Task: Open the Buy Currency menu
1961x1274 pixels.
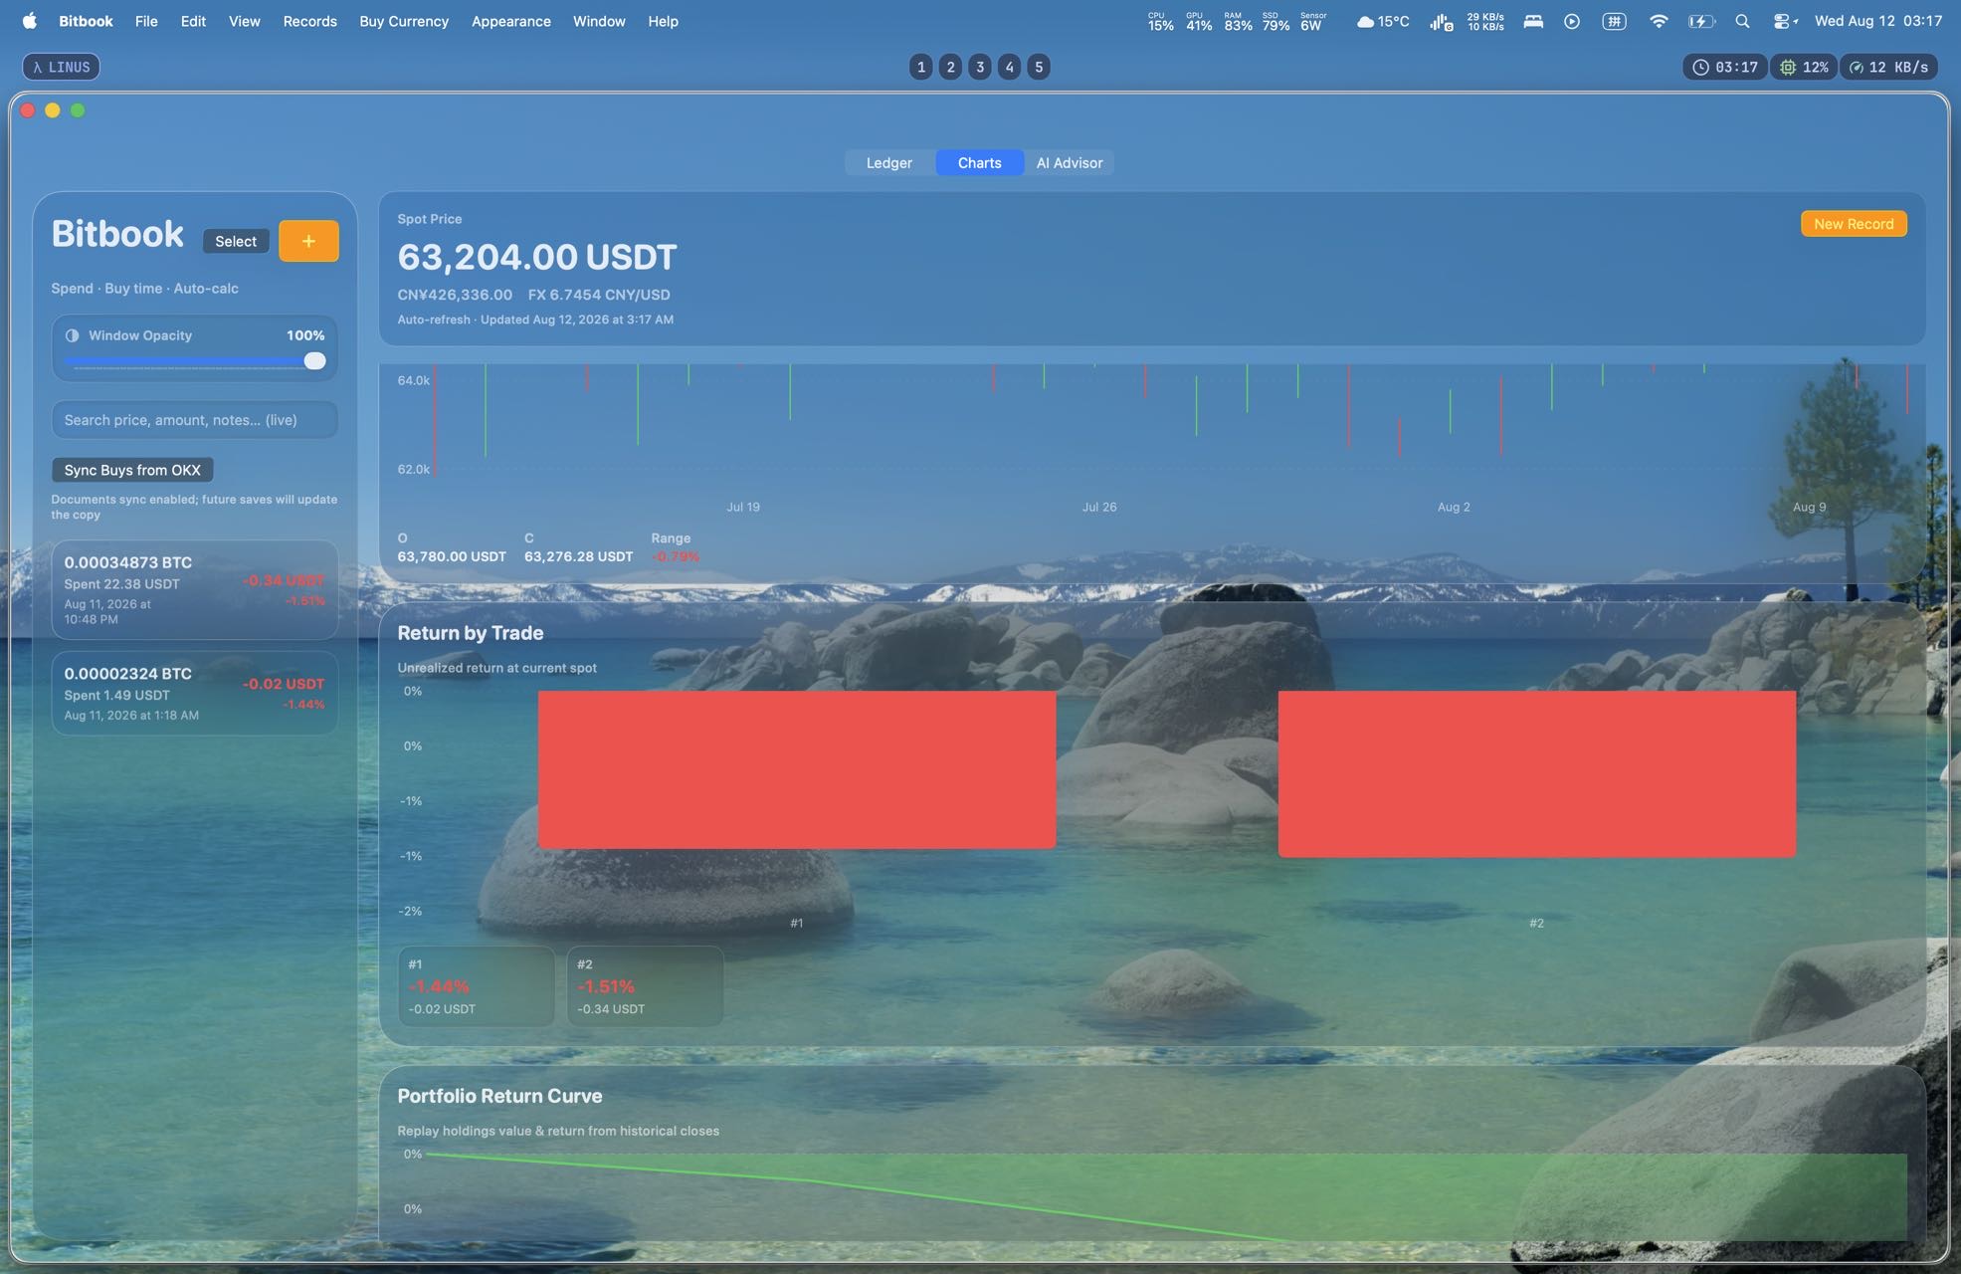Action: [x=404, y=21]
